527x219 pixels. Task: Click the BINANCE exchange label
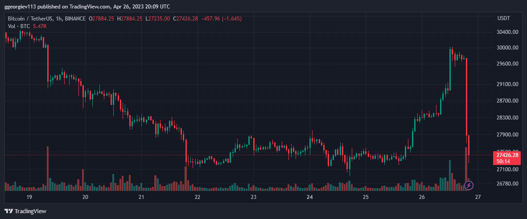[75, 19]
